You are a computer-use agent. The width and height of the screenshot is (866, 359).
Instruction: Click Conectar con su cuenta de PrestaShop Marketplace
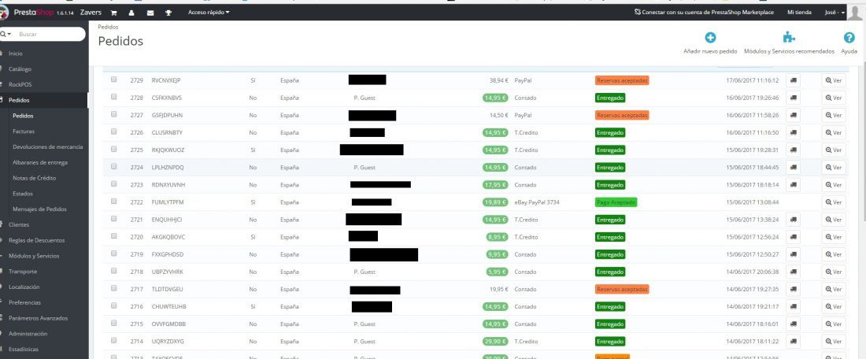(704, 12)
